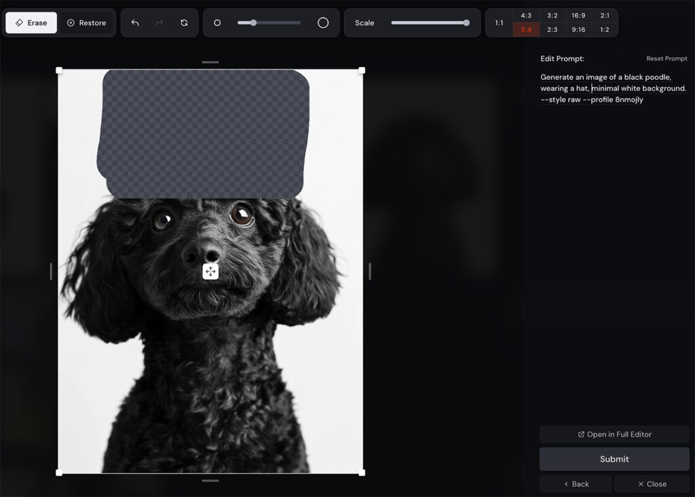Click the redo arrow icon
695x497 pixels.
click(x=159, y=23)
